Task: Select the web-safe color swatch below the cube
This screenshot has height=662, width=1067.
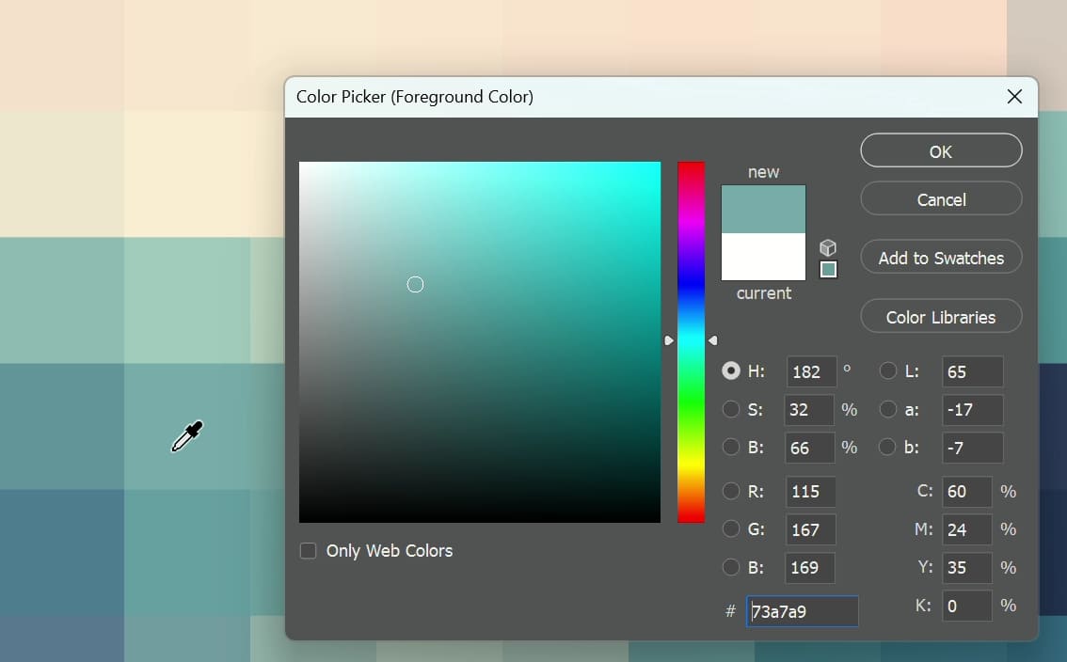Action: (828, 270)
